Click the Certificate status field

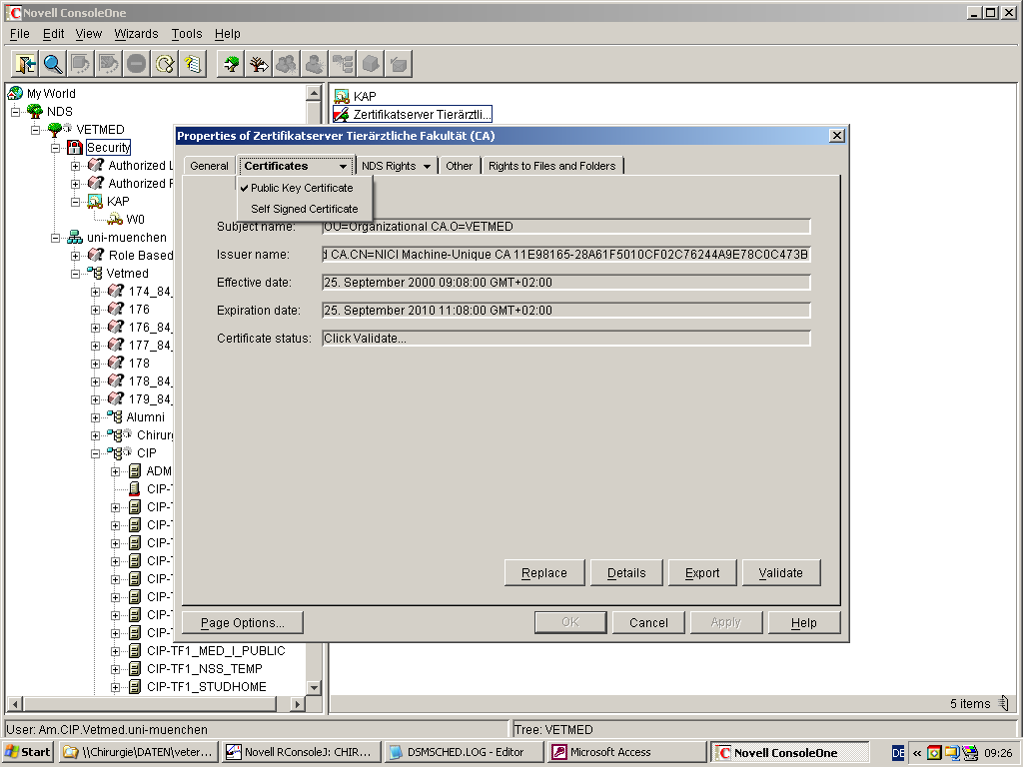point(566,338)
